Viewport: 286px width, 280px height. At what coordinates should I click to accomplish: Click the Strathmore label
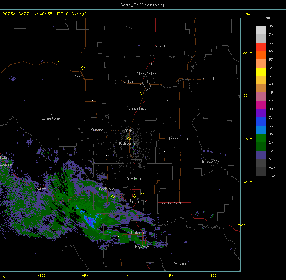pos(171,202)
